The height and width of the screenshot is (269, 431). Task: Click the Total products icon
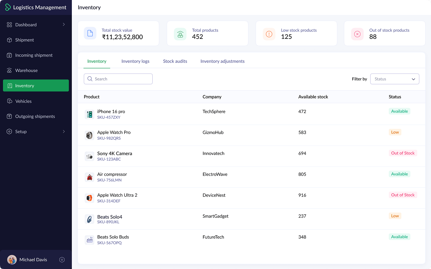(x=180, y=34)
